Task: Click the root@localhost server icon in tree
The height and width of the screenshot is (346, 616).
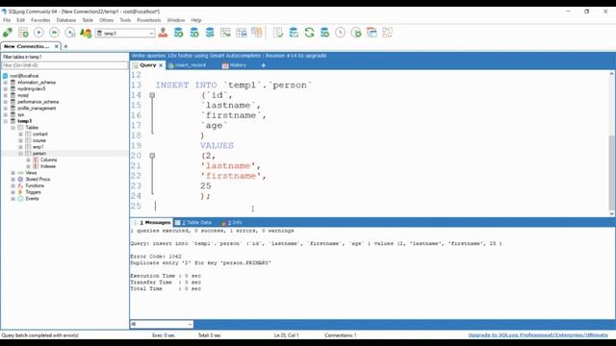Action: pos(5,76)
